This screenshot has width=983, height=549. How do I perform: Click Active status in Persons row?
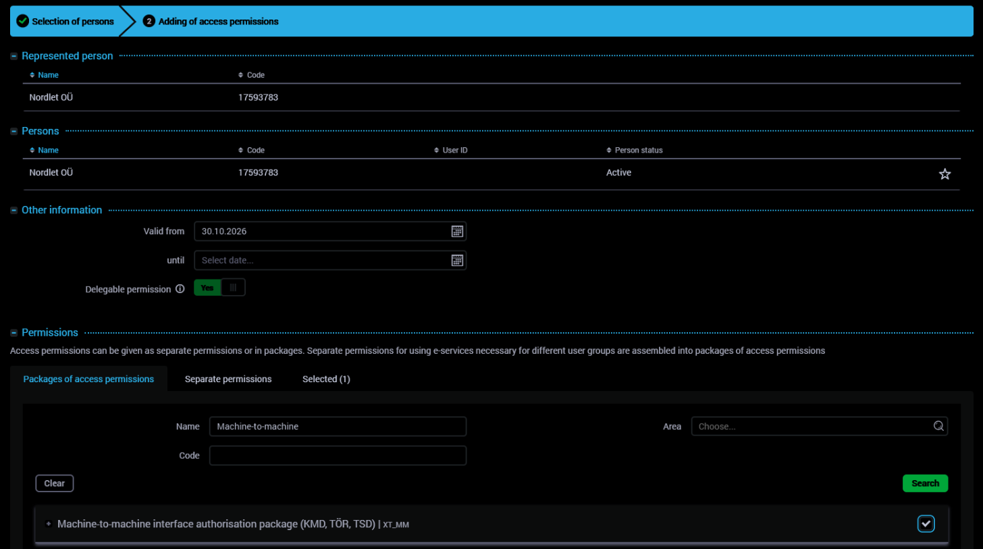(618, 173)
